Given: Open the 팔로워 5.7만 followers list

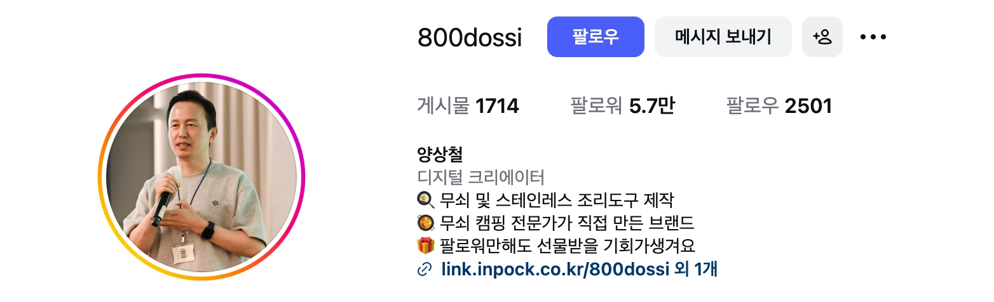Looking at the screenshot, I should pyautogui.click(x=622, y=106).
